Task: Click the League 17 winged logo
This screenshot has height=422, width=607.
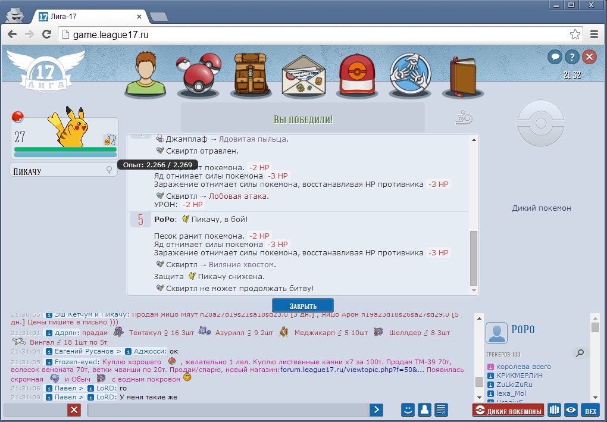Action: pos(46,70)
